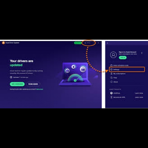148x148 pixels.
Task: Select the Settings menu entry
Action: click(x=127, y=70)
